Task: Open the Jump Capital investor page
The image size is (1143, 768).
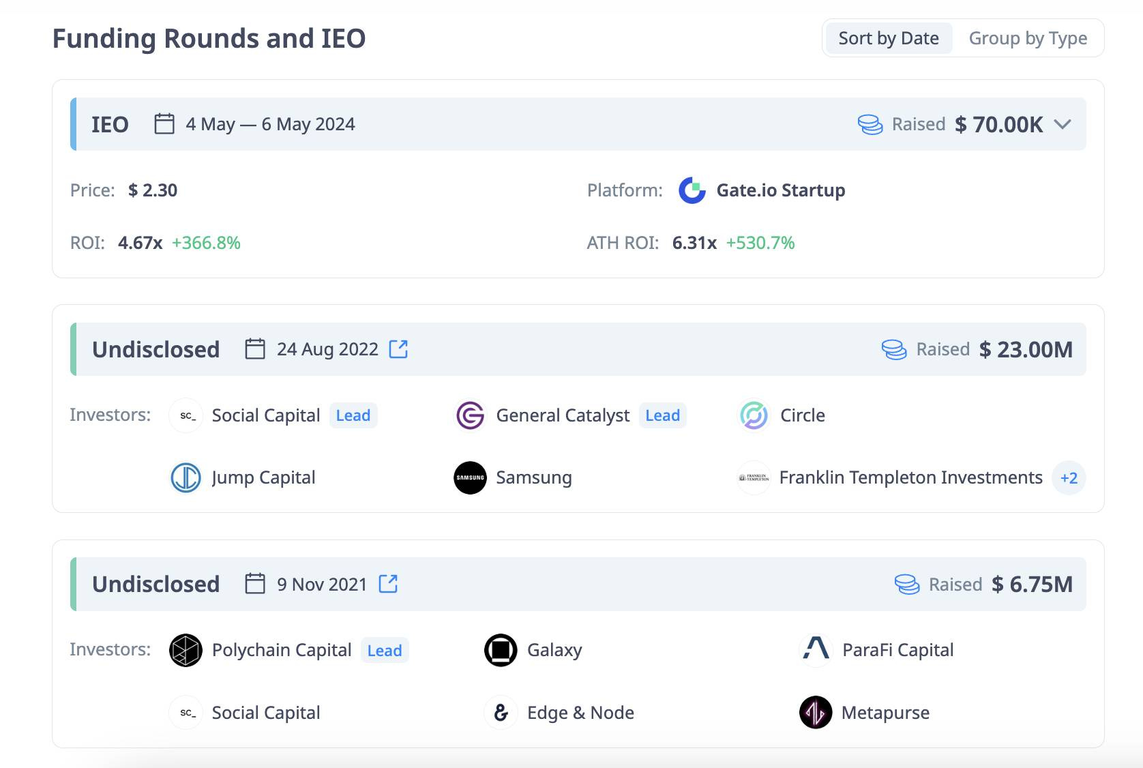Action: tap(263, 477)
